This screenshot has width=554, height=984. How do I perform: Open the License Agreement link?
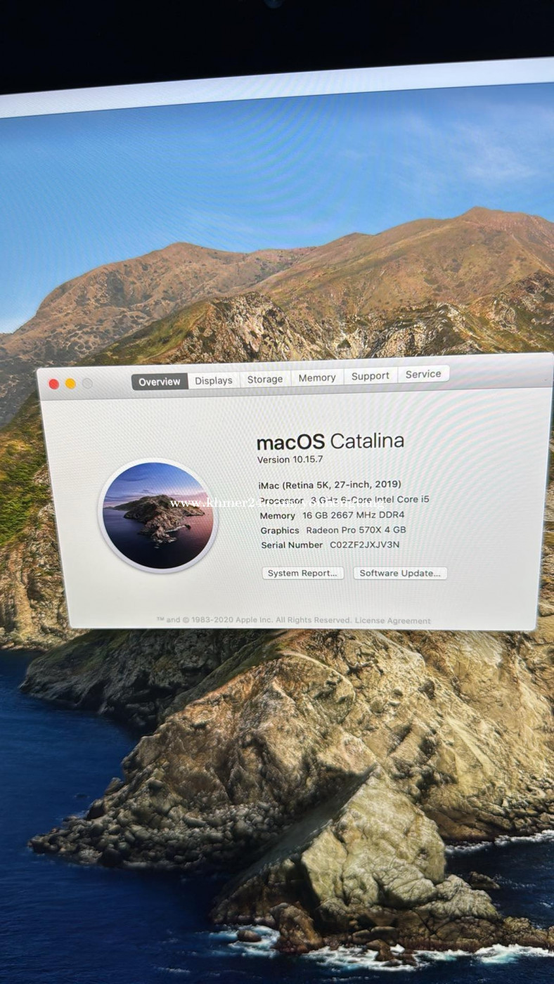(x=393, y=621)
